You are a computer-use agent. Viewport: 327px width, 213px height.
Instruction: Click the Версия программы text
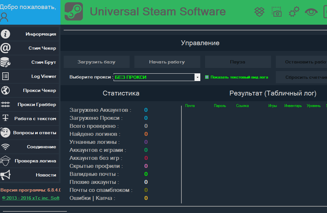[30, 190]
